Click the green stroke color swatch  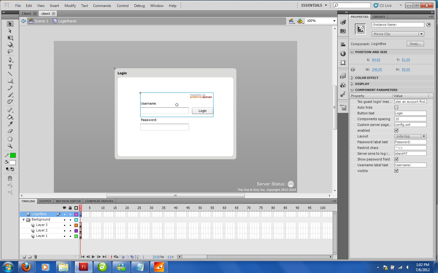(x=13, y=155)
